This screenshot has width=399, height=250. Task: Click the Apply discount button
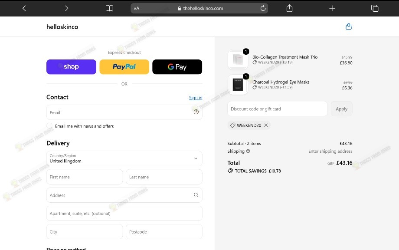click(x=341, y=109)
